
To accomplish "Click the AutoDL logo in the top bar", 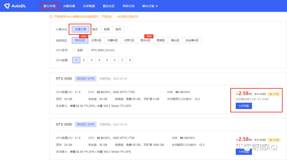I will point(15,6).
